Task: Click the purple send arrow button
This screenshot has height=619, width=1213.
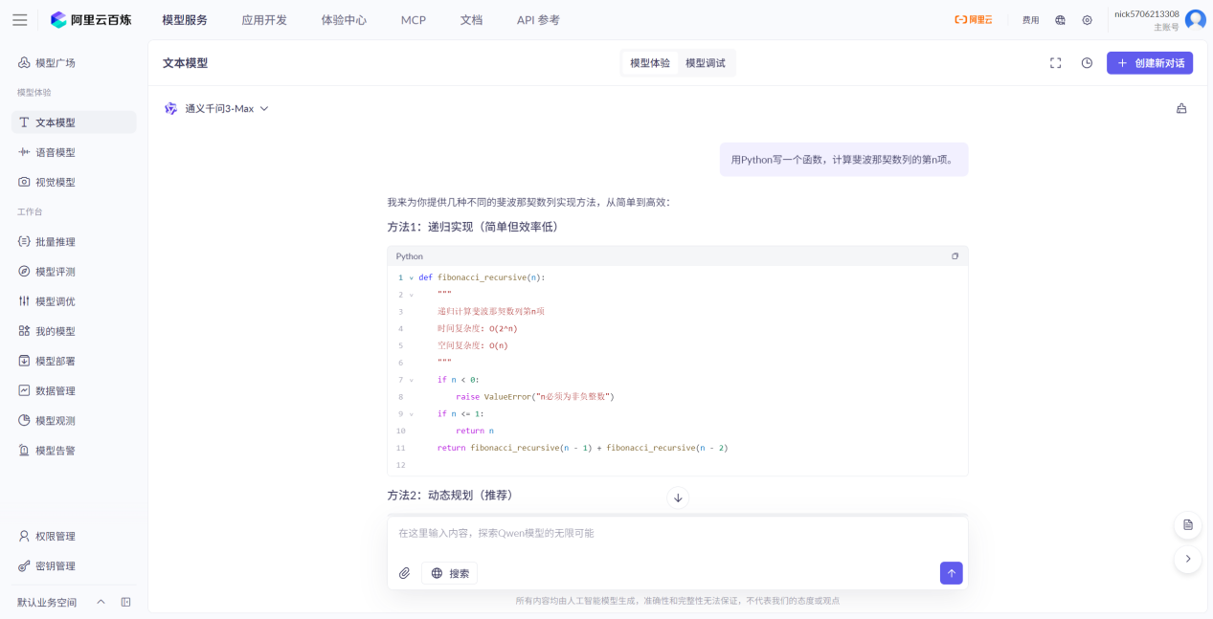Action: tap(952, 573)
